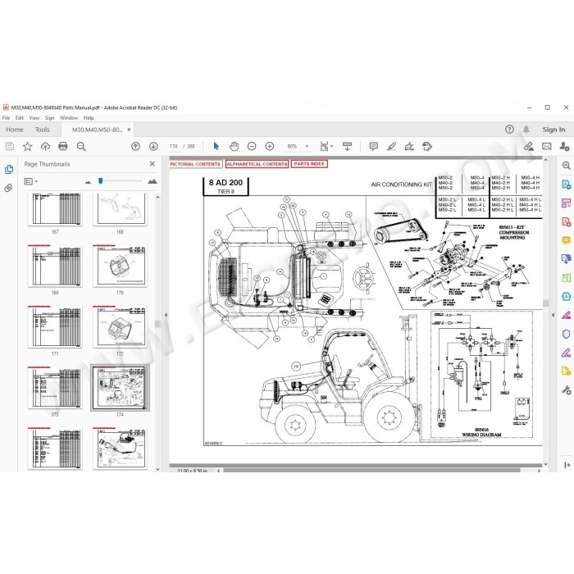Open the Find text magnifier
The width and height of the screenshot is (574, 574).
click(x=81, y=147)
